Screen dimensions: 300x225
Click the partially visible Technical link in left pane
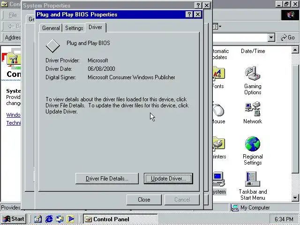[x=14, y=123]
